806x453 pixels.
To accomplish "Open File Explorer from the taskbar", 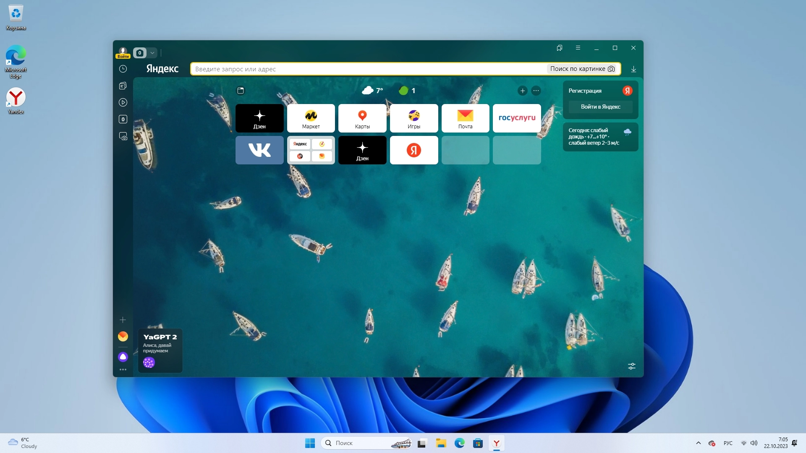I will (441, 443).
